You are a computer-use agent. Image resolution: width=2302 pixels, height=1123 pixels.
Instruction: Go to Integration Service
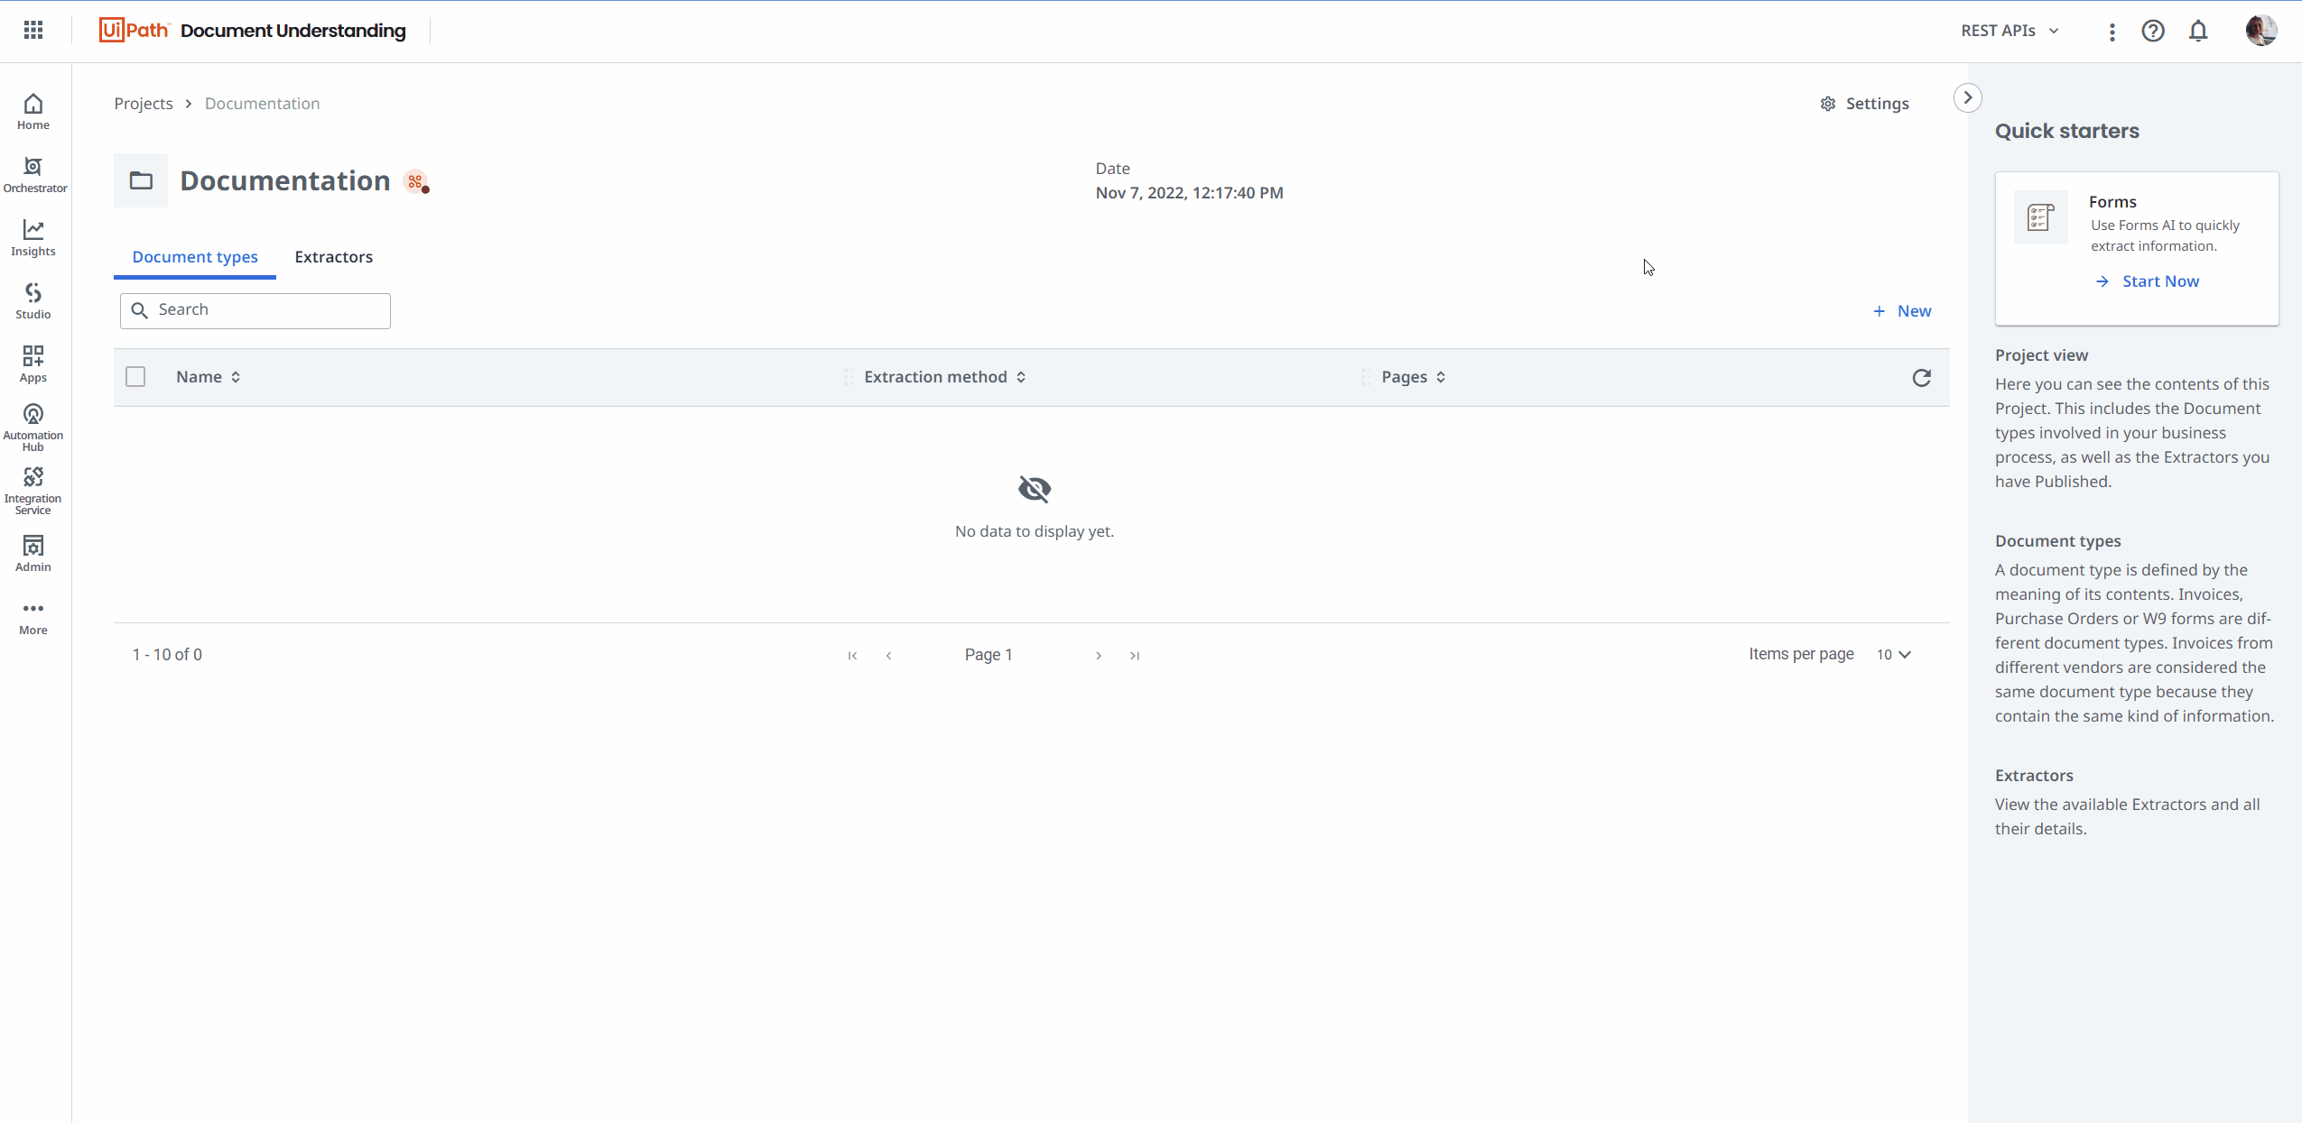click(x=33, y=490)
